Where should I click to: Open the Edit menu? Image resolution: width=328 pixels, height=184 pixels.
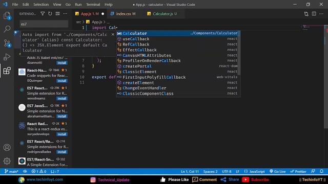point(26,5)
